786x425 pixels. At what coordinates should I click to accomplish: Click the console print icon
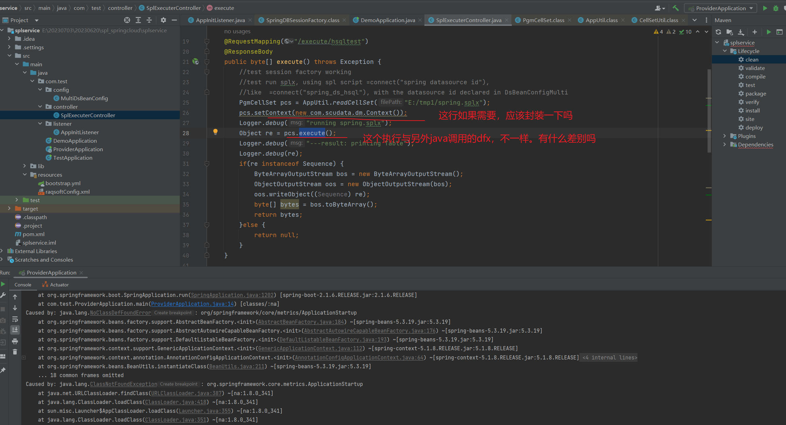[x=15, y=341]
